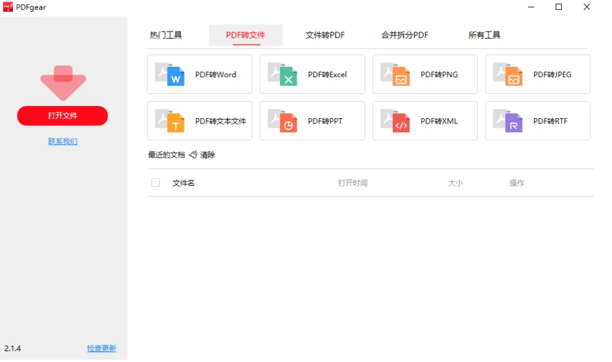Image resolution: width=612 pixels, height=362 pixels.
Task: Click the PDF转Excel green icon
Action: pyautogui.click(x=283, y=74)
